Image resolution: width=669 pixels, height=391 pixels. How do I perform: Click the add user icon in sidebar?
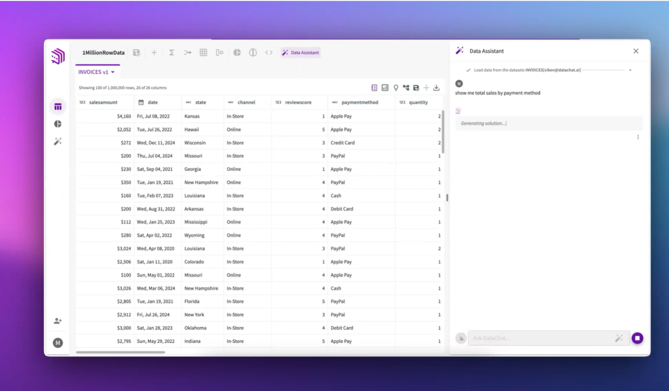(x=58, y=321)
